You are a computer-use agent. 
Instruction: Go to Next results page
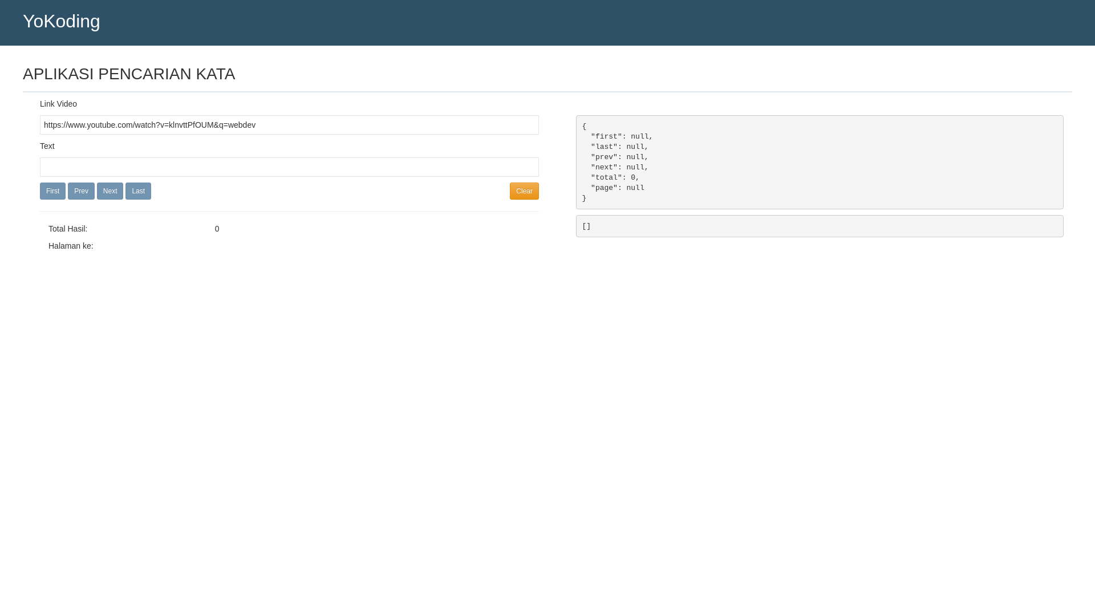pyautogui.click(x=109, y=191)
